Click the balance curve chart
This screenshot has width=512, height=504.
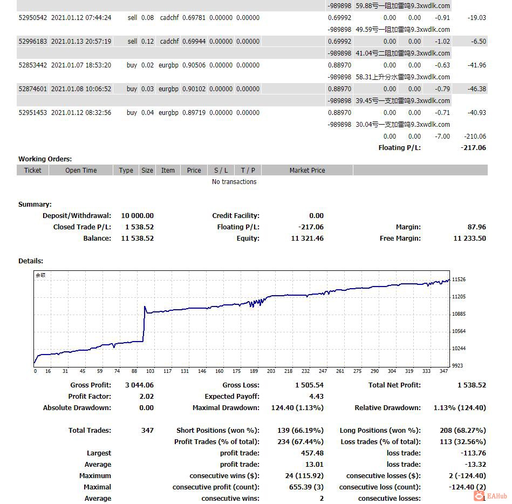[x=242, y=318]
